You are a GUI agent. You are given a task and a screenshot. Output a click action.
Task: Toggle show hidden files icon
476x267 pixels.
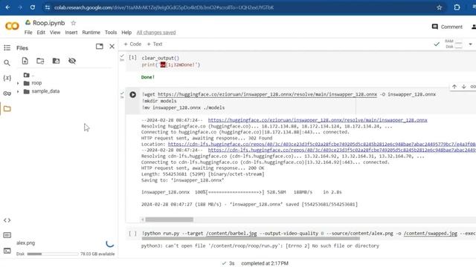click(x=72, y=61)
